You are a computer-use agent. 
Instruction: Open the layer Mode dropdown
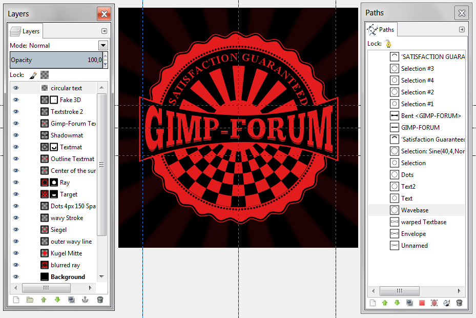tap(103, 46)
